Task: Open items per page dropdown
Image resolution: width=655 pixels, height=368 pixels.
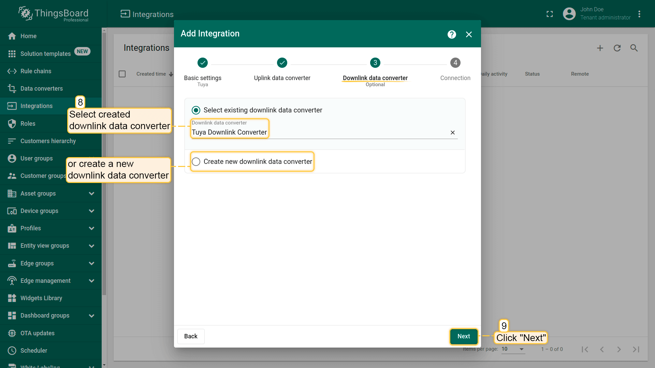Action: coord(513,349)
